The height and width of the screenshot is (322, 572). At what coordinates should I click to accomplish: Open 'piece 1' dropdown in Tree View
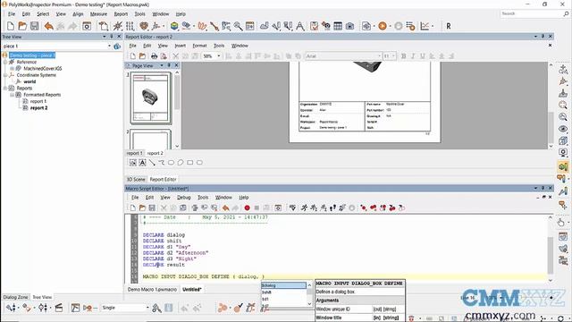109,47
